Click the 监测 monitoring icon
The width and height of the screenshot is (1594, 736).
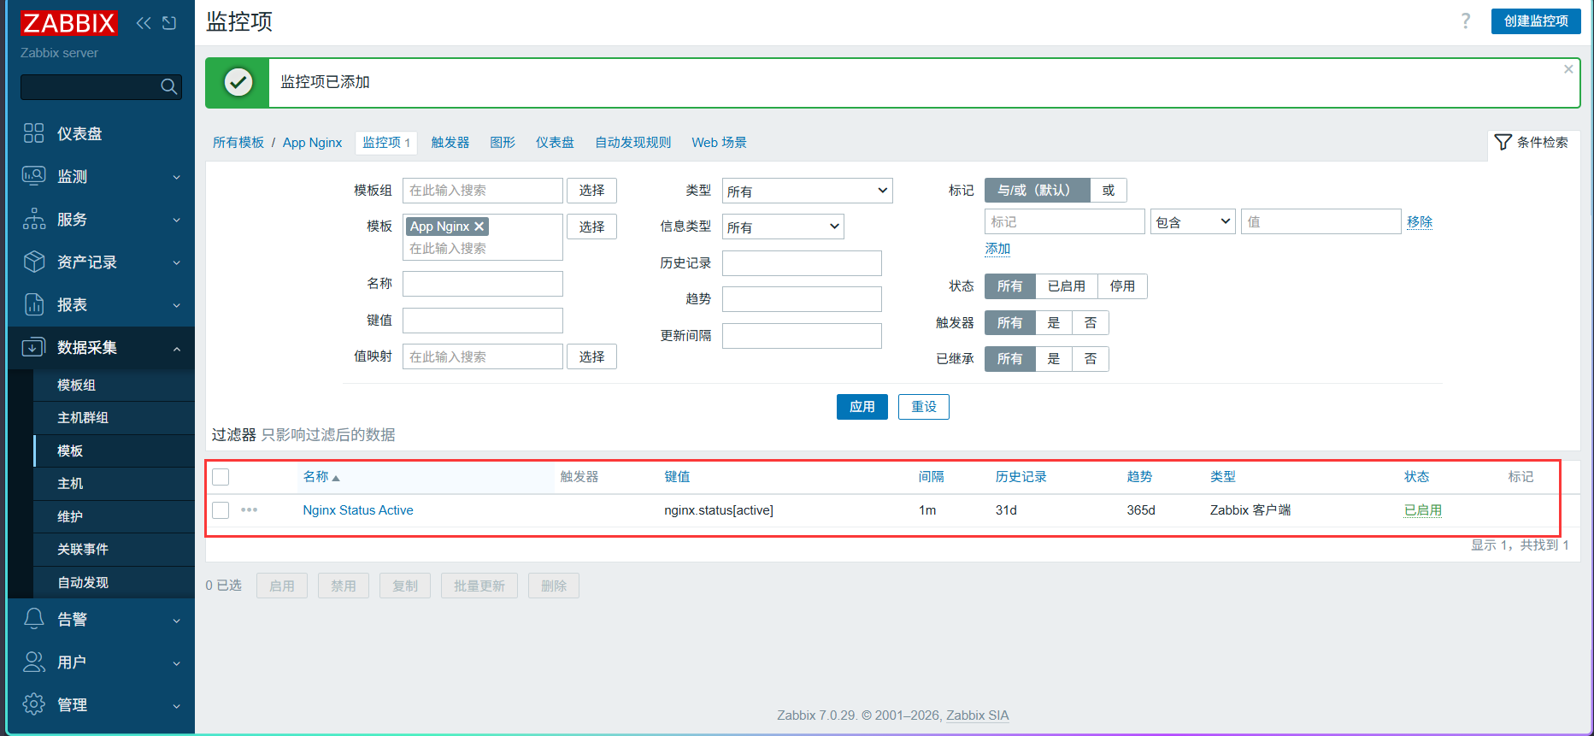[33, 176]
